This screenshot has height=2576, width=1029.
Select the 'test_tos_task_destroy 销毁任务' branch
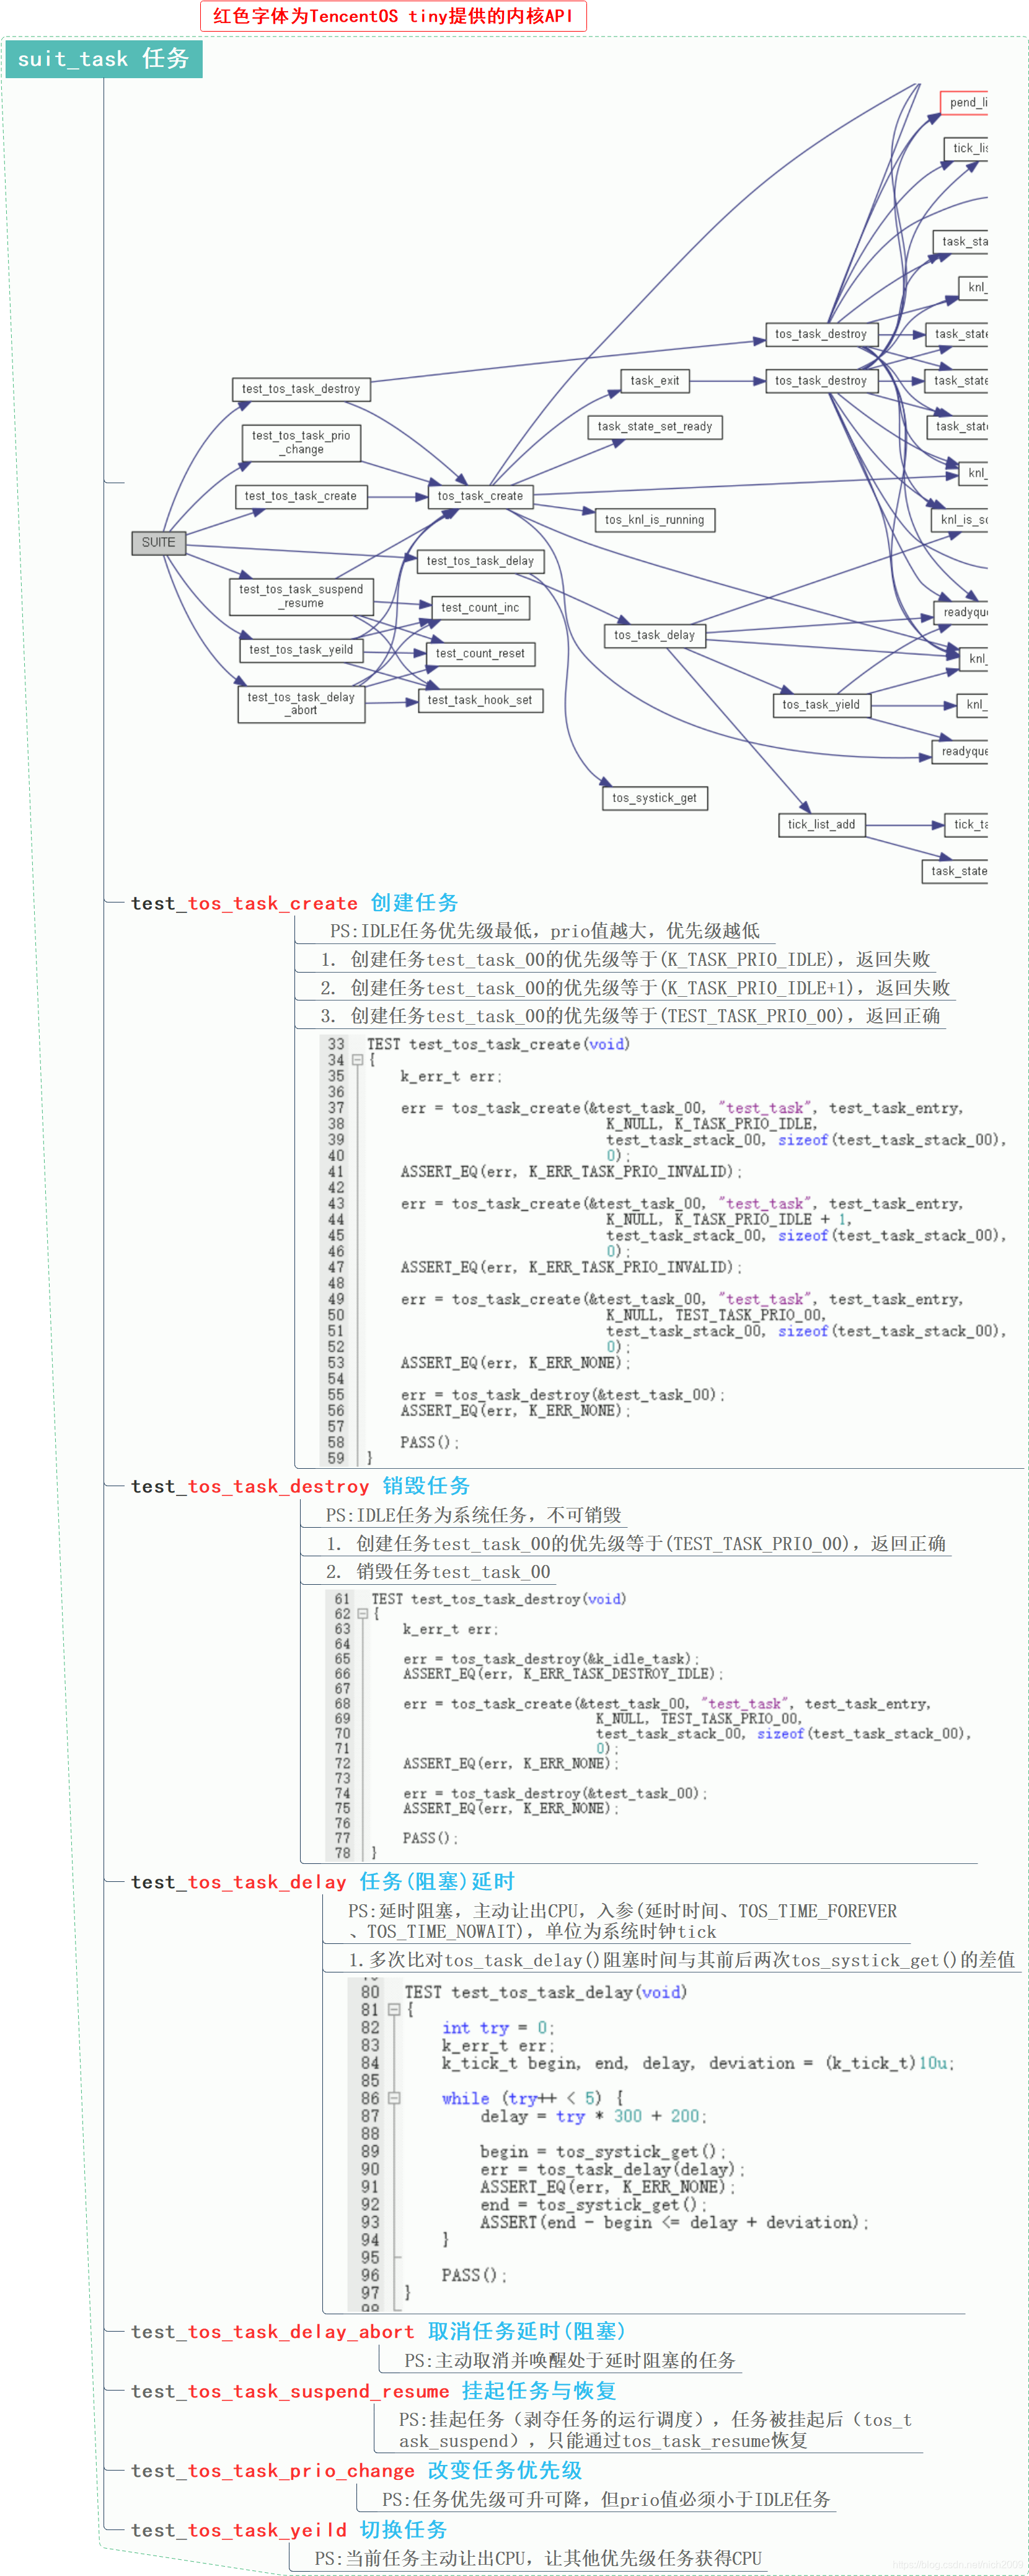(299, 1486)
